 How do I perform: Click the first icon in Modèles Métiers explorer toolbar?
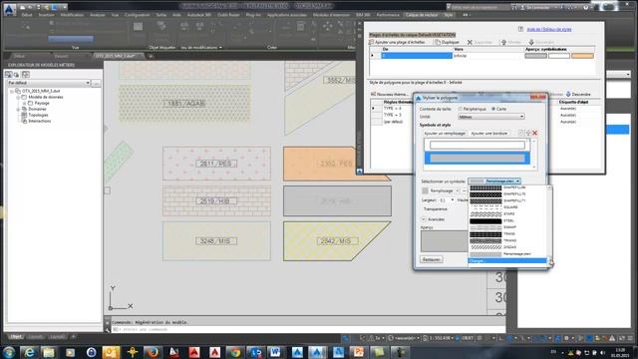8,74
